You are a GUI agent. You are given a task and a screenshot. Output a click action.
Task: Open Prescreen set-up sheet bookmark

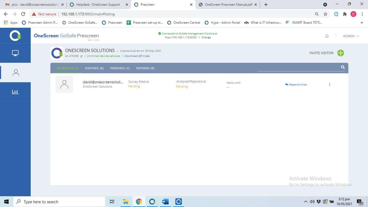(x=145, y=23)
